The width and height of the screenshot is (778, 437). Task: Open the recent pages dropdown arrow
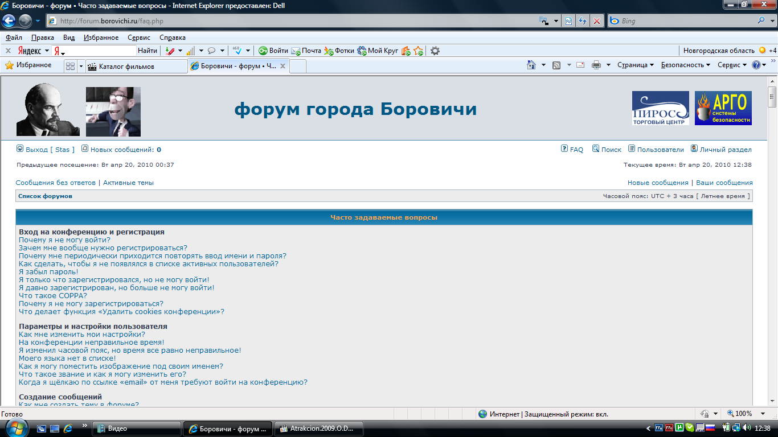pyautogui.click(x=38, y=21)
